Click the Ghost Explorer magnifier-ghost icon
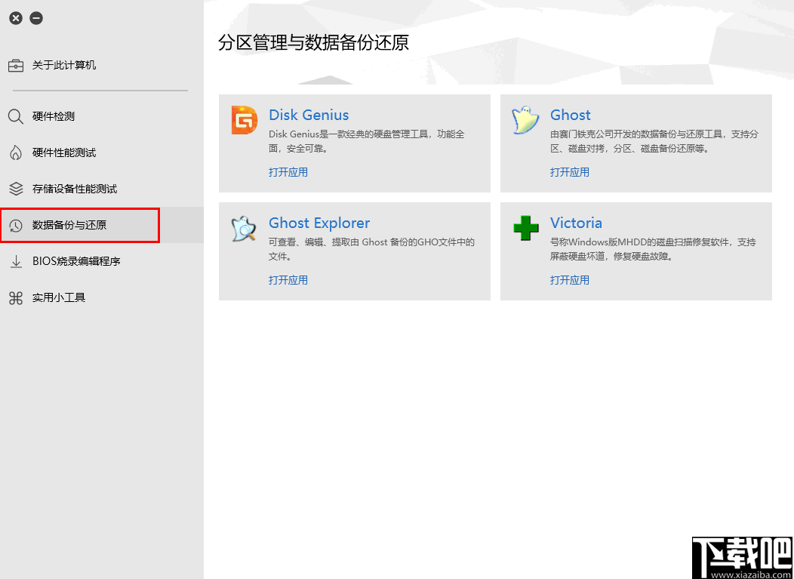This screenshot has width=794, height=579. coord(243,227)
